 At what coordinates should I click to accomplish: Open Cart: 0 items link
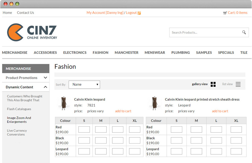click(238, 13)
